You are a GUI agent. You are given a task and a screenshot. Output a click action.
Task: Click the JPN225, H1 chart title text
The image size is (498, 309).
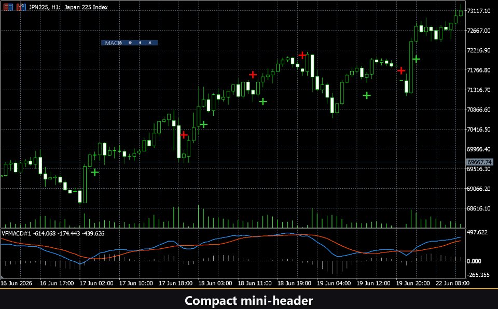pos(68,7)
